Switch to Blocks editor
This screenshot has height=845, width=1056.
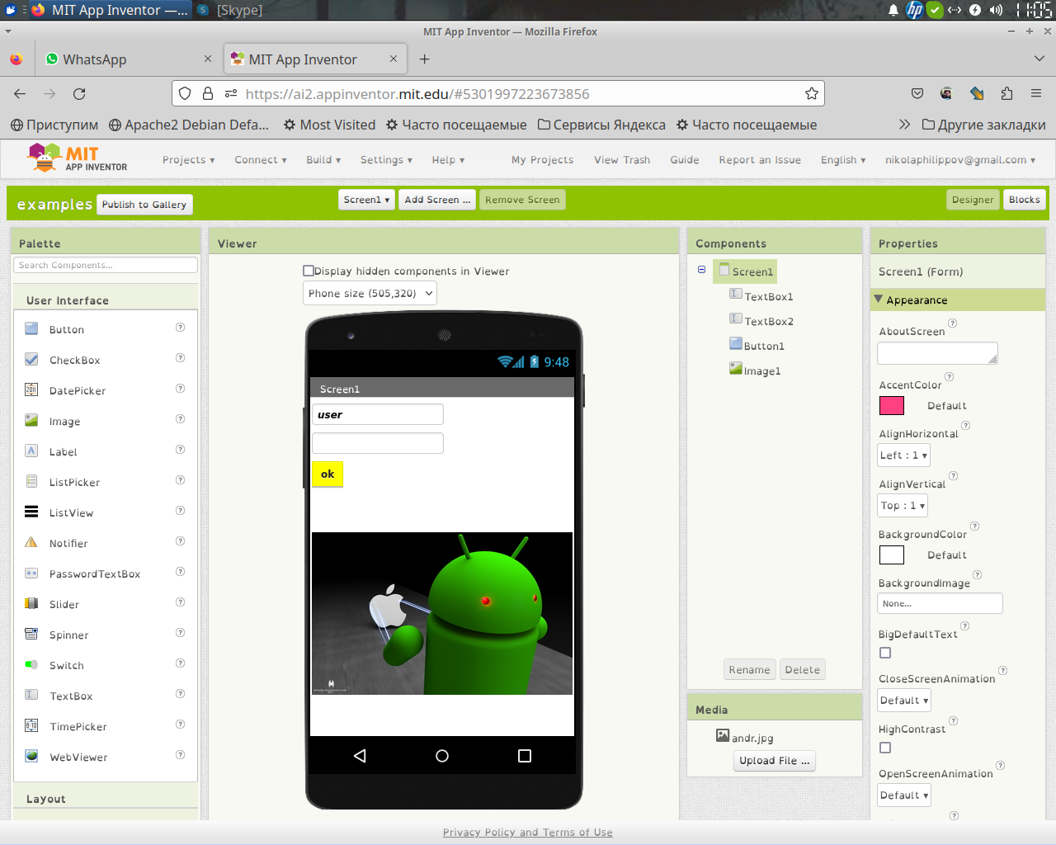[1024, 200]
